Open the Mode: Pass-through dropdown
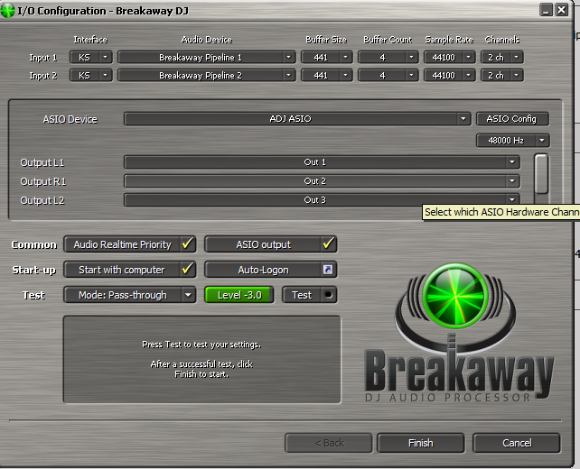Image resolution: width=580 pixels, height=469 pixels. 130,295
